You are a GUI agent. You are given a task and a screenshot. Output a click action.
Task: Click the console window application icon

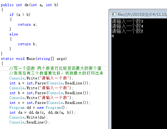114,14
